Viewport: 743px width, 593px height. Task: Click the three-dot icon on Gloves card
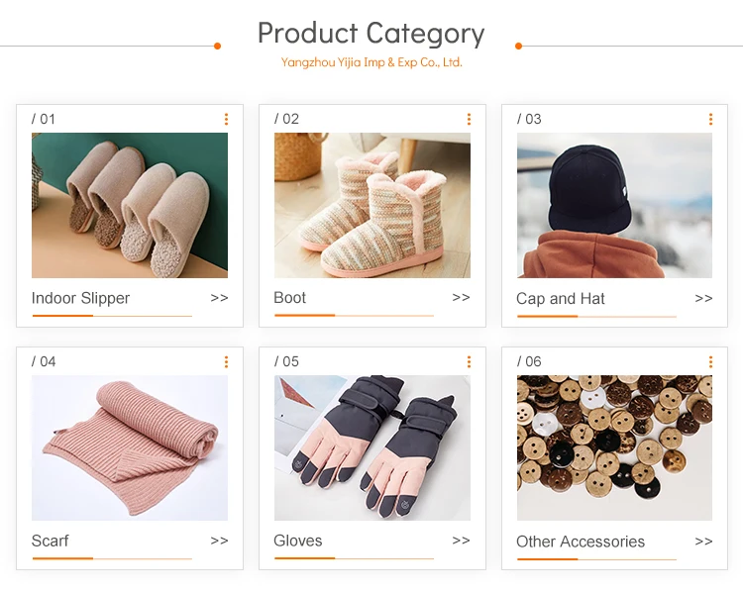(x=469, y=361)
